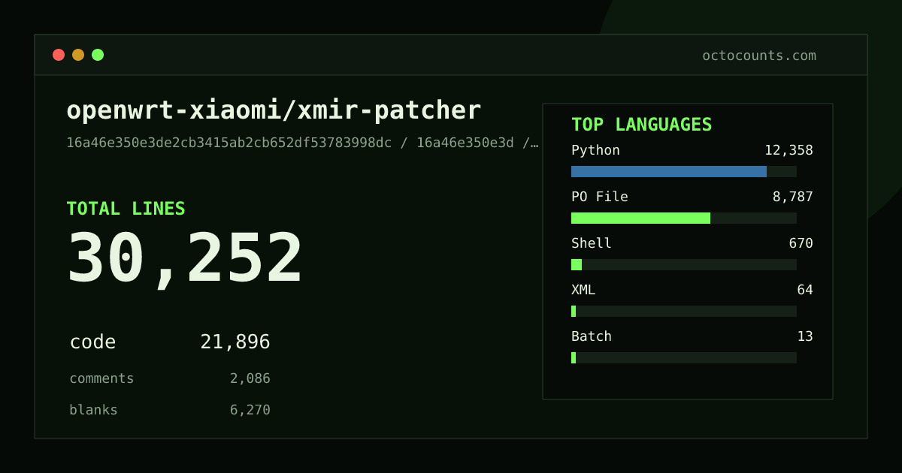Viewport: 902px width, 473px height.
Task: Select the XML language label
Action: click(583, 290)
